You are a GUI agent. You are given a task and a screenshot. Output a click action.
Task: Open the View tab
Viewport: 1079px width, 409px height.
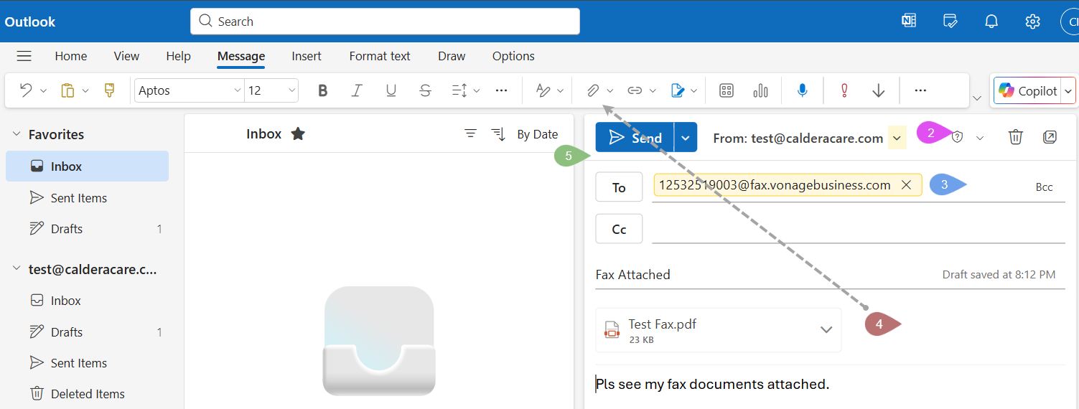pyautogui.click(x=126, y=56)
